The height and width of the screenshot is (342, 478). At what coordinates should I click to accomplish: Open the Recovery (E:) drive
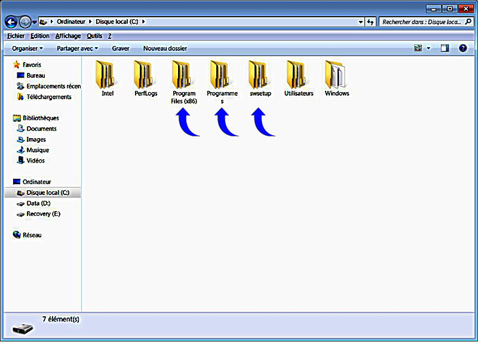[43, 214]
